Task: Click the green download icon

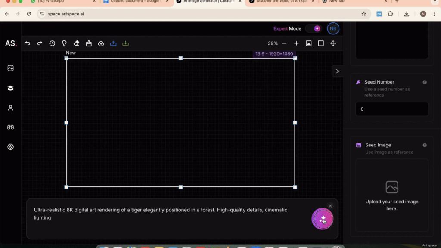Action: point(125,43)
